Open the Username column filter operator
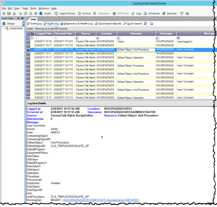This screenshot has height=207, width=217. coord(158,38)
